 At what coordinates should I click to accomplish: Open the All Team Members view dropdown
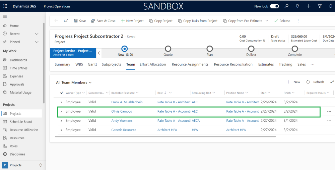[x=74, y=82]
